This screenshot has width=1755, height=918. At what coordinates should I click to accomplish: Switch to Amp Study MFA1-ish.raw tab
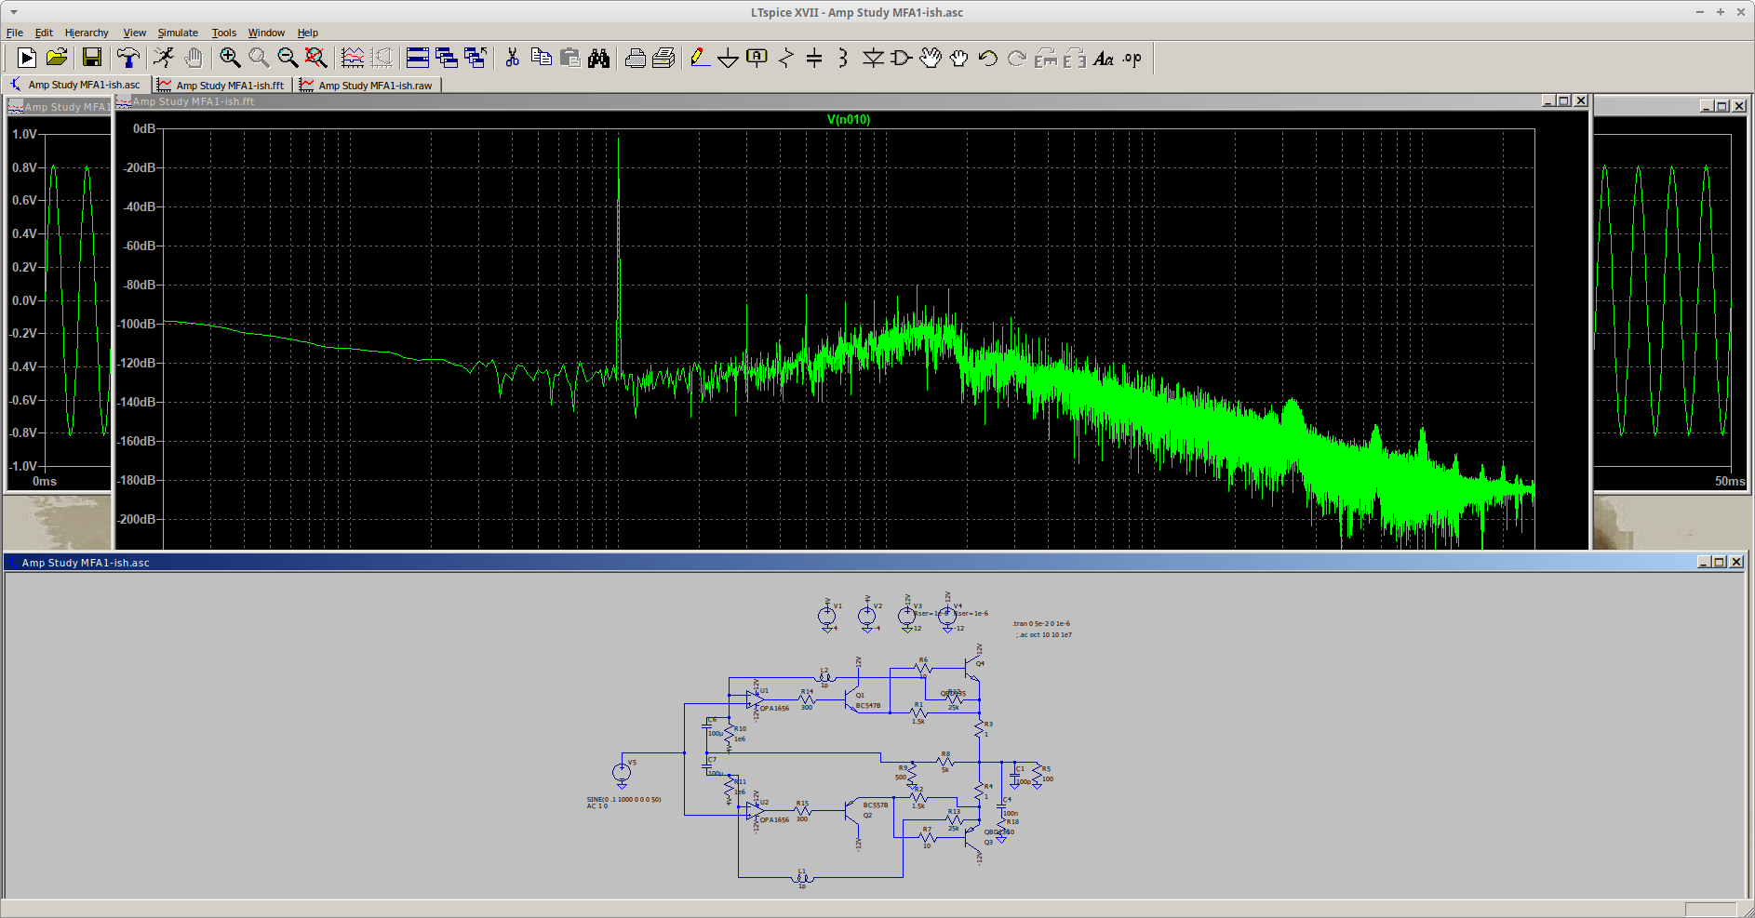pos(368,85)
